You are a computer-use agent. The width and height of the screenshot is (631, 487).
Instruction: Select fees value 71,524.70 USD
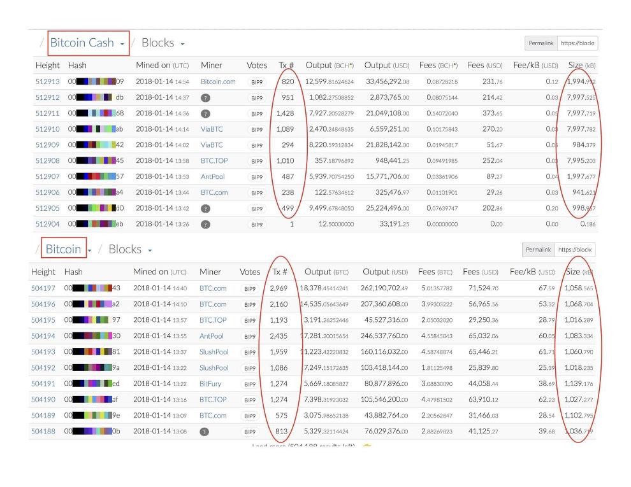pyautogui.click(x=483, y=288)
